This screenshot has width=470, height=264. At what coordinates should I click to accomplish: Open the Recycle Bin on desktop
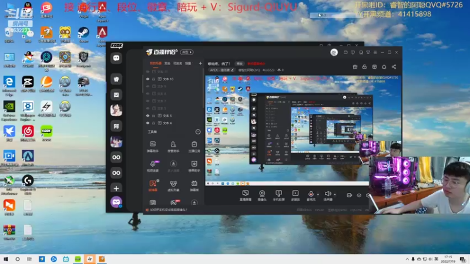9,35
